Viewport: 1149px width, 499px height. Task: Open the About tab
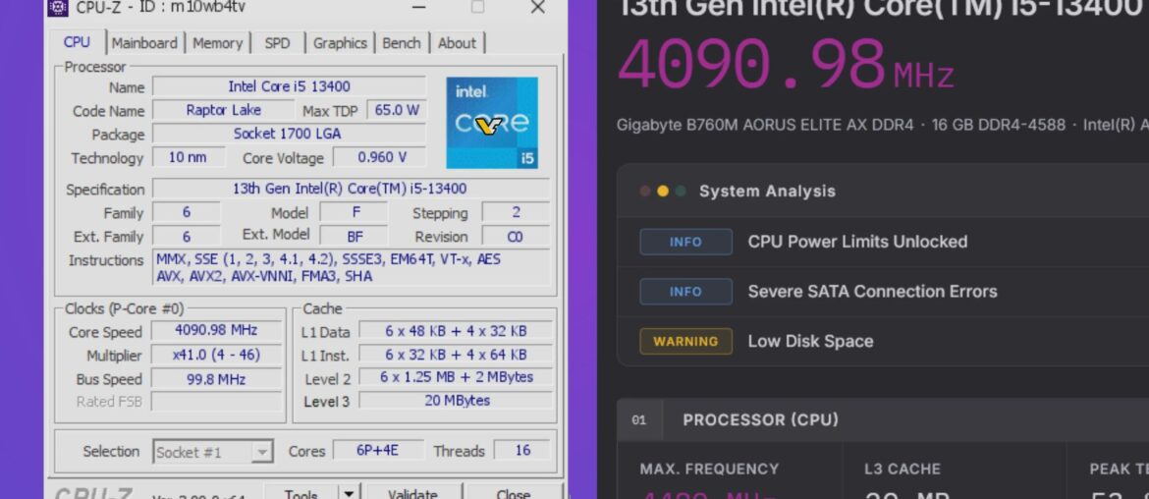[458, 43]
